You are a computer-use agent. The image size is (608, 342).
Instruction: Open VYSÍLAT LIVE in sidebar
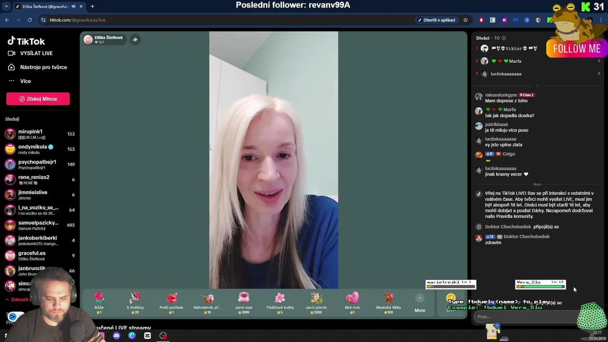(x=31, y=53)
